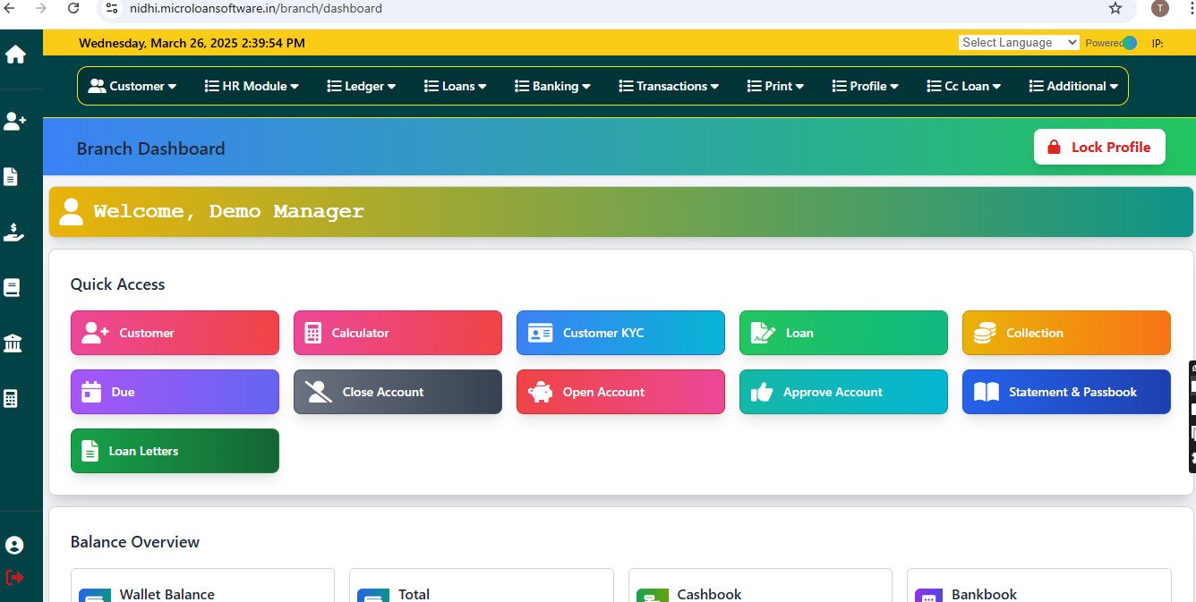Expand the Banking dropdown
Screen dimensions: 1196x602
coord(552,86)
